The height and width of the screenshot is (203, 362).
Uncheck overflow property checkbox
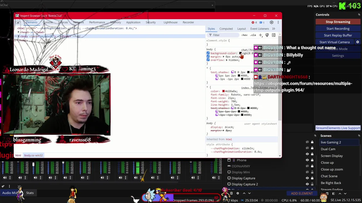208,60
